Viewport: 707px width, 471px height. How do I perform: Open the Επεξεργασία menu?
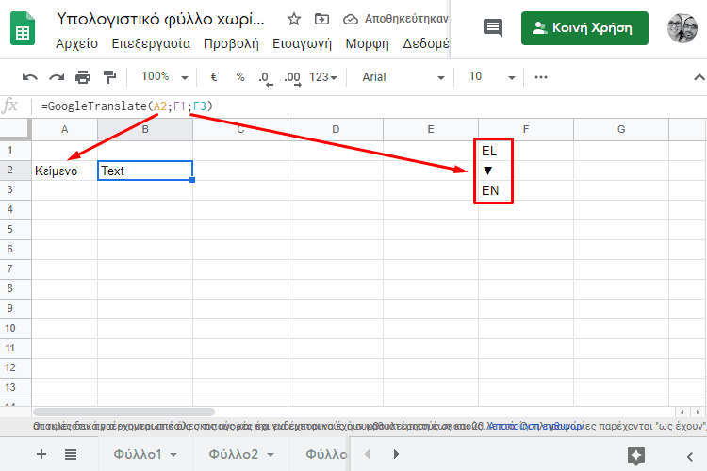151,43
